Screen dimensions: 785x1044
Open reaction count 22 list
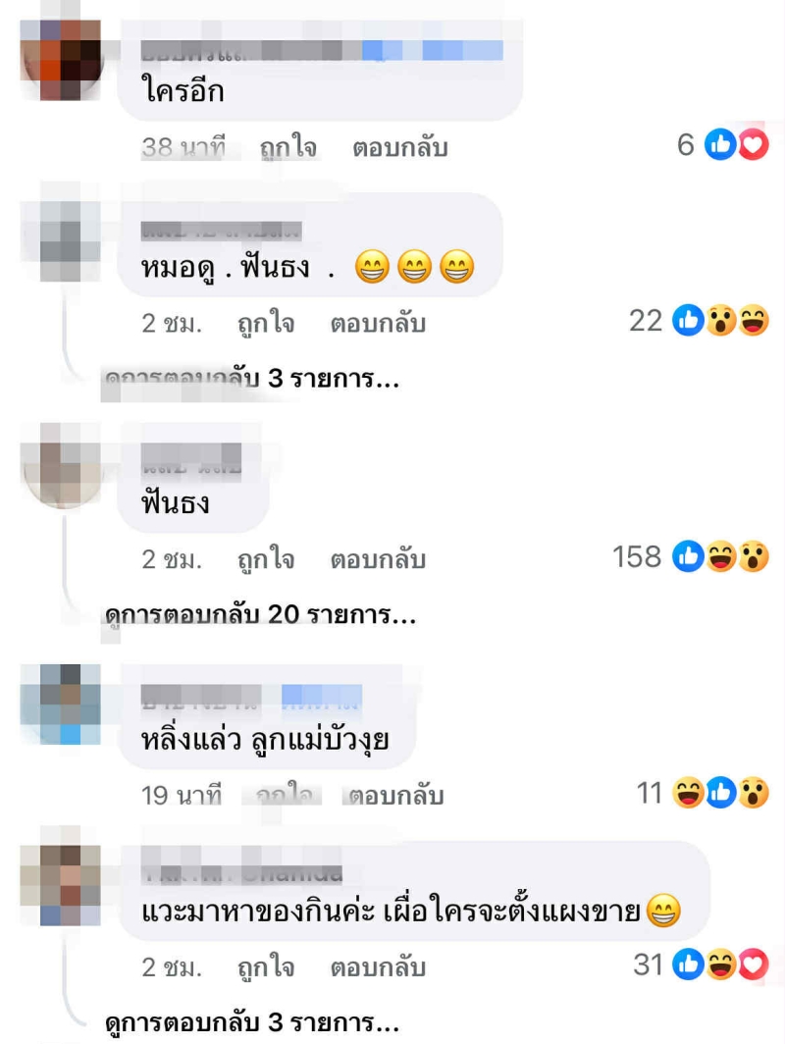646,321
